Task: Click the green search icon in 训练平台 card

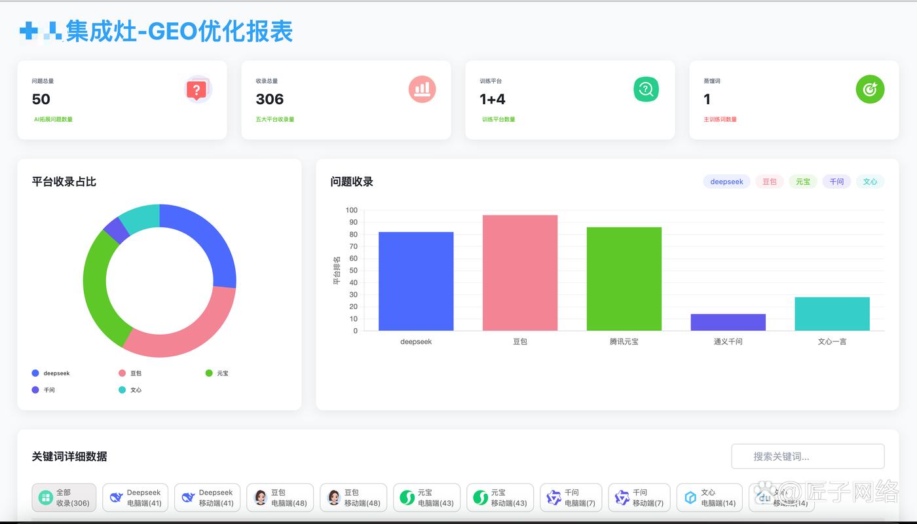Action: click(646, 89)
